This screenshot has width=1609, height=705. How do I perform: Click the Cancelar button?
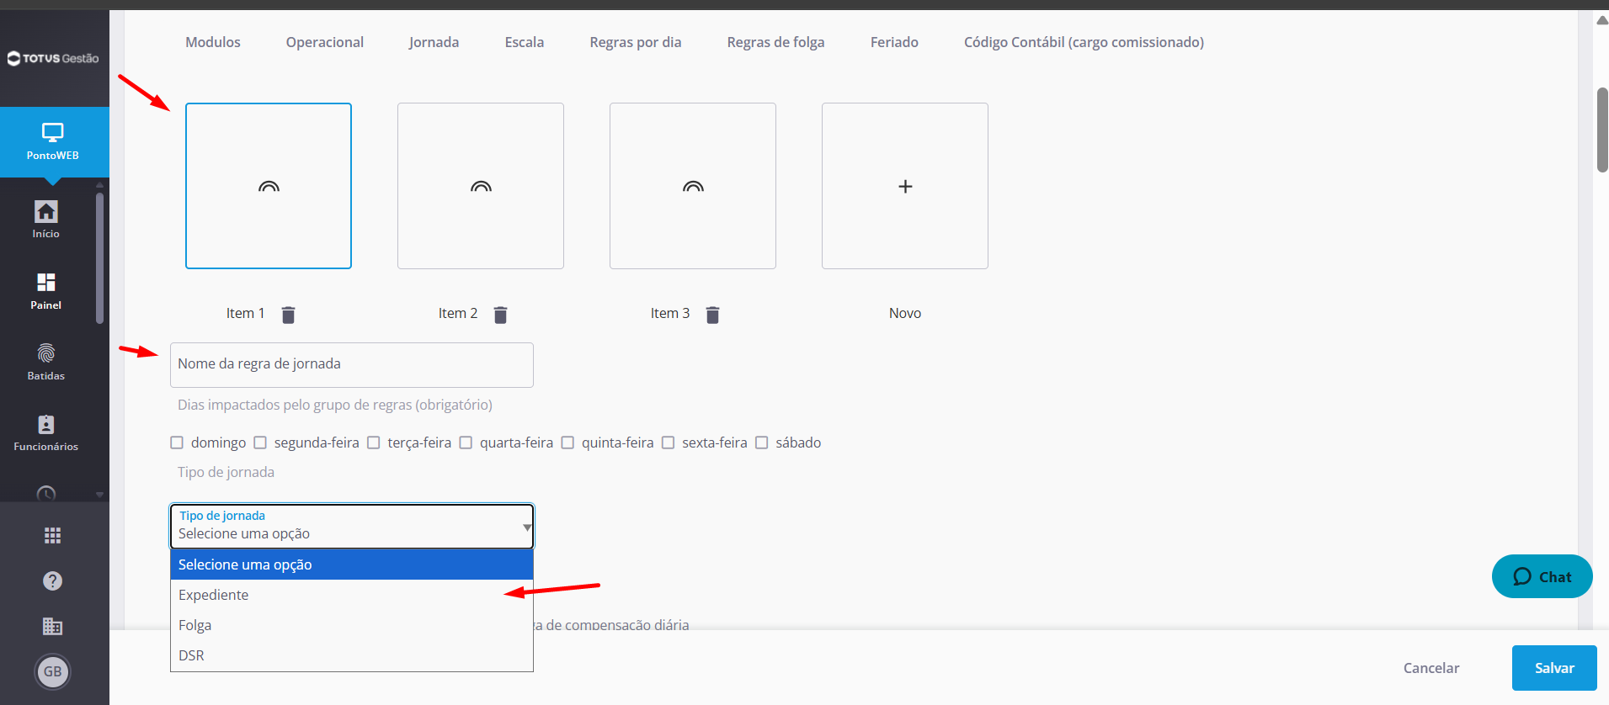pyautogui.click(x=1431, y=668)
